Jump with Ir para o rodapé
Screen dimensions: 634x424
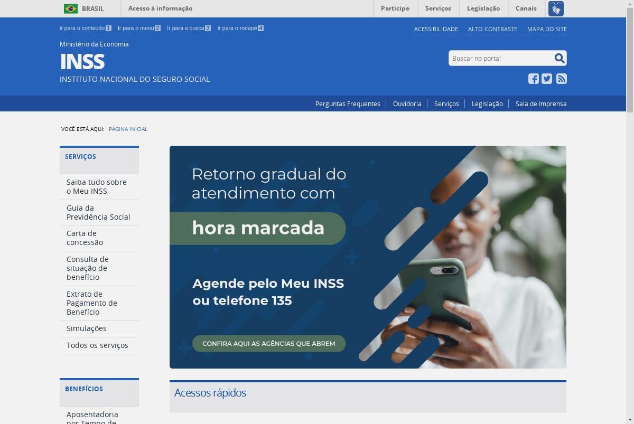[x=240, y=28]
